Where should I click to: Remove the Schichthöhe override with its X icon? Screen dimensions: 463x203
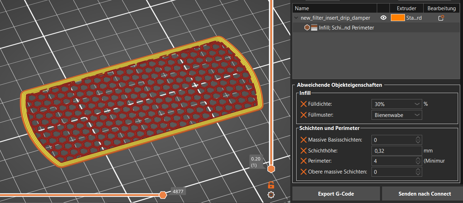coord(304,151)
